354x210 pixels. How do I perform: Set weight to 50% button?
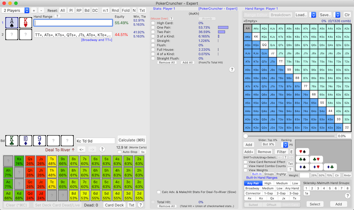[x=322, y=176]
